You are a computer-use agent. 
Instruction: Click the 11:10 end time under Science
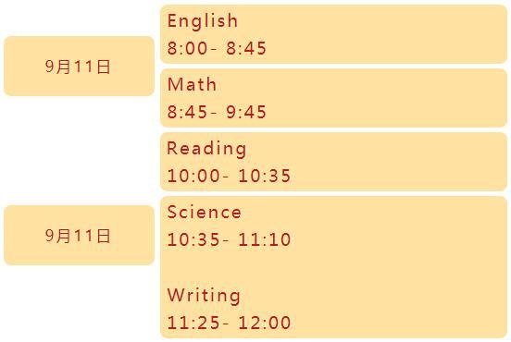(x=265, y=239)
